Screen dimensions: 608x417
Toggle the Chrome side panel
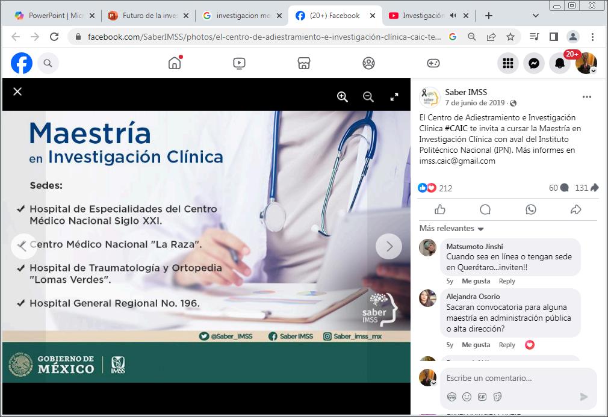554,37
